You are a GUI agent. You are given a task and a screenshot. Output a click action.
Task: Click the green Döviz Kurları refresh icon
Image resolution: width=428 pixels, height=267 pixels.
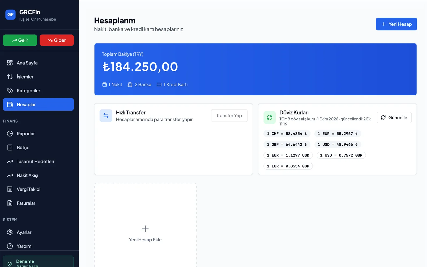click(270, 117)
